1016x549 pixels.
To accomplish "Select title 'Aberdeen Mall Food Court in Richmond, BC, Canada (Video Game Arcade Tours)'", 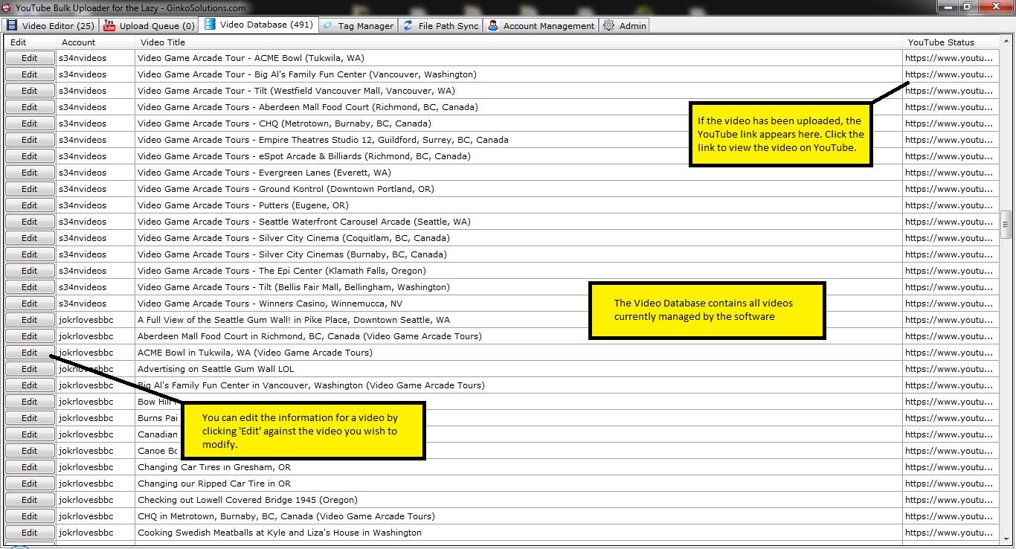I will coord(309,336).
